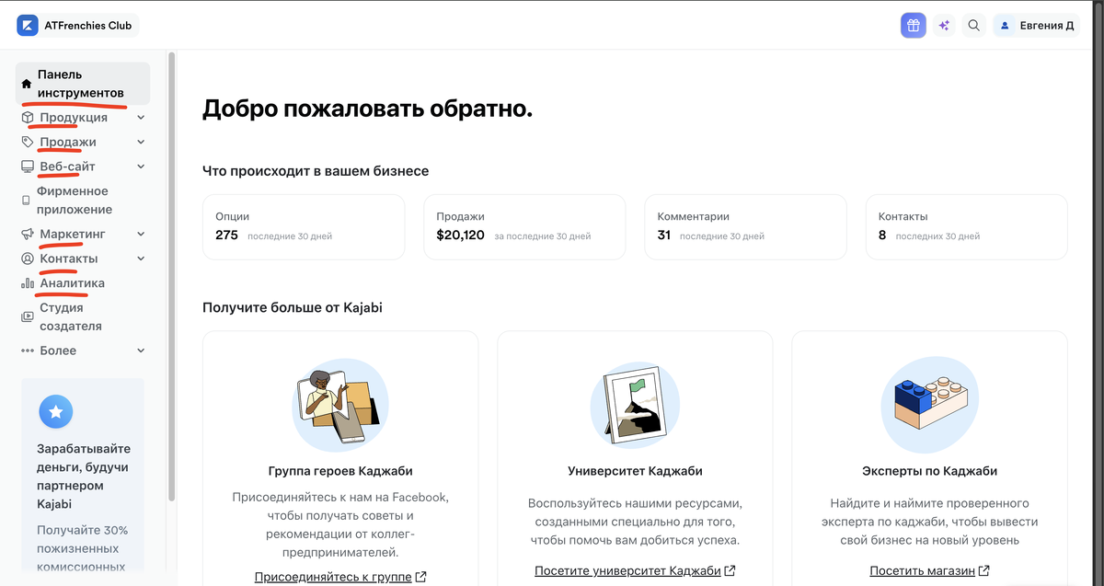Image resolution: width=1104 pixels, height=586 pixels.
Task: Open the Продажи $20,120 stats card
Action: (524, 226)
